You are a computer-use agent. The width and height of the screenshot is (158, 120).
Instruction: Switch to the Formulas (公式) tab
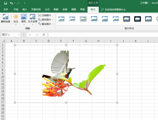pyautogui.click(x=47, y=9)
